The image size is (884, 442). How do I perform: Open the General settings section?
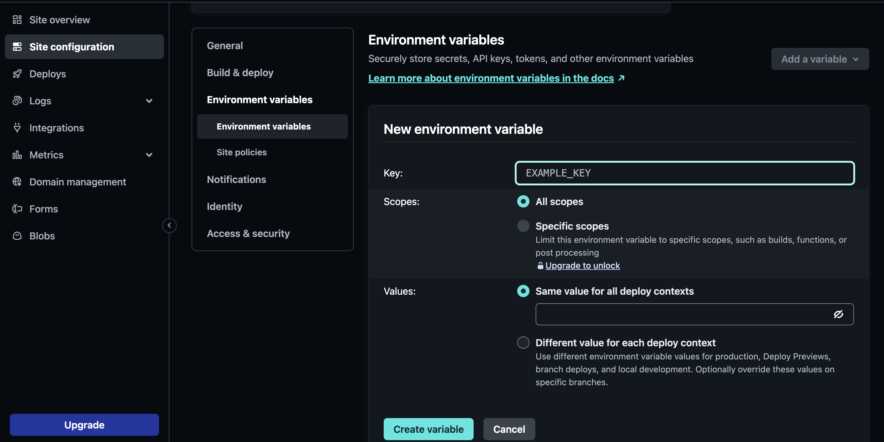(225, 46)
